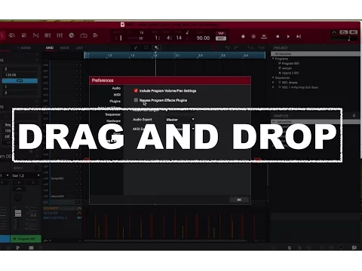The height and width of the screenshot is (271, 362).
Task: Select Program 001 in project tree
Action: (x=290, y=63)
